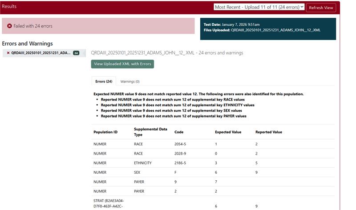This screenshot has width=356, height=210.
Task: Select the QRDAIII file in the Errors list
Action: tap(40, 53)
